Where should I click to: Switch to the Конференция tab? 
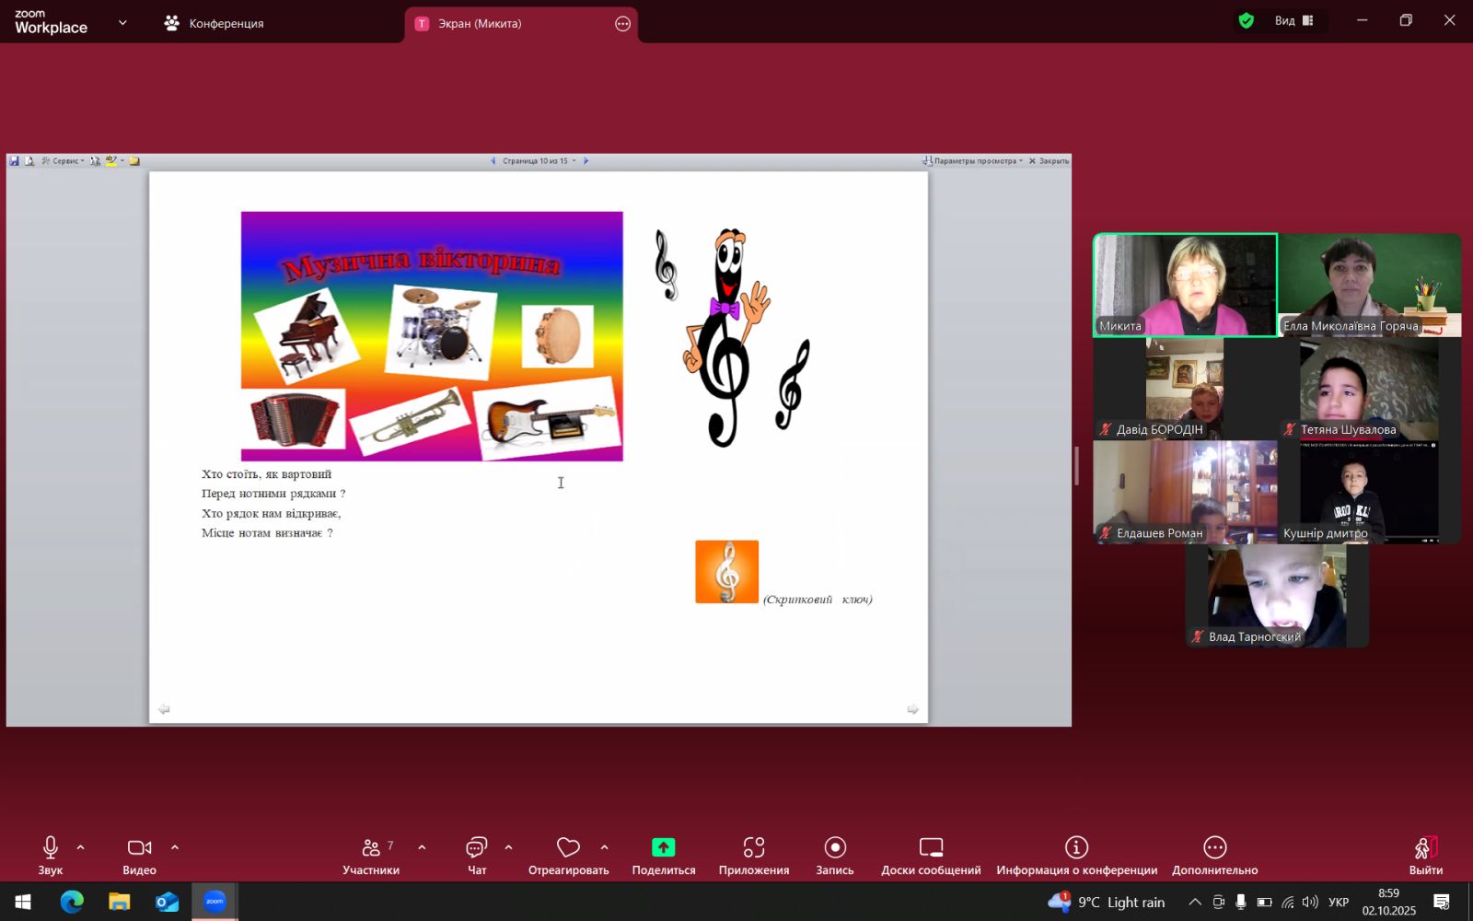coord(215,24)
